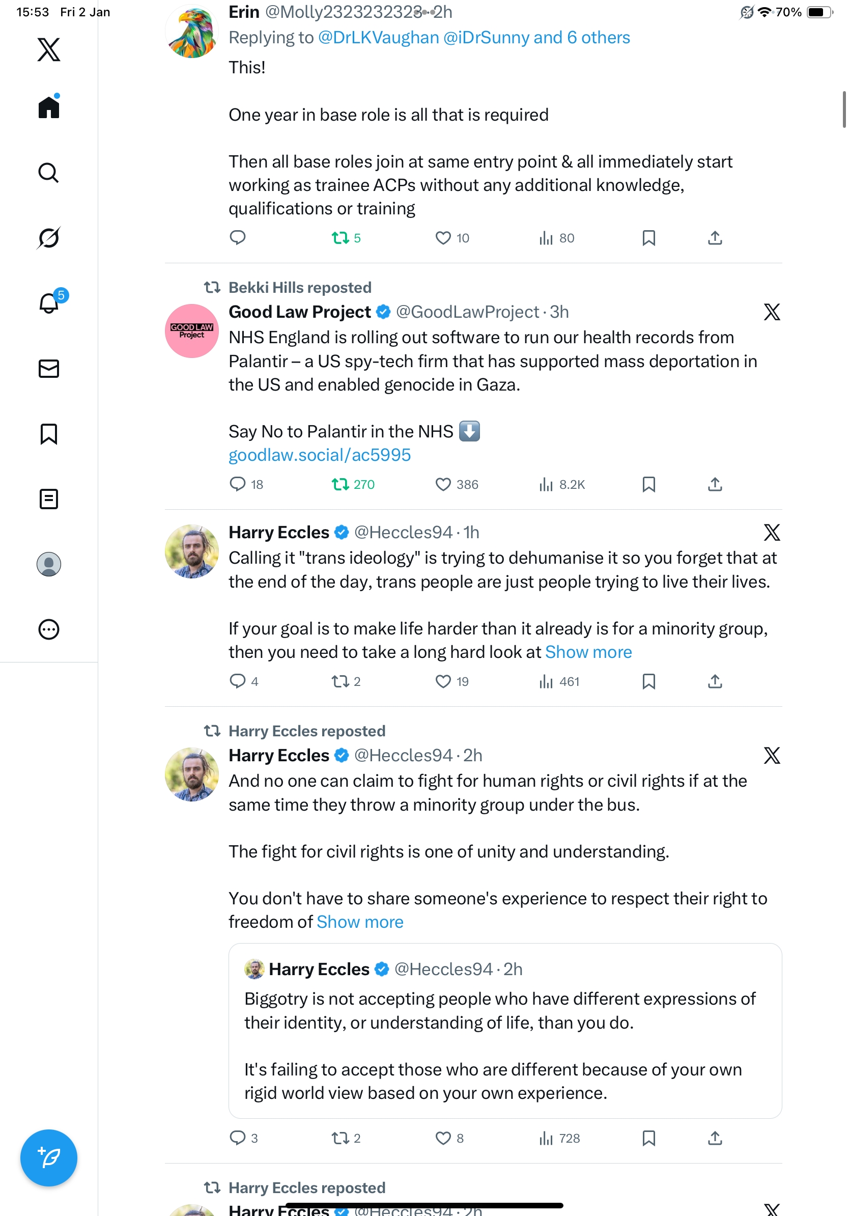849x1216 pixels.
Task: Tap the compose new post button
Action: pos(49,1157)
